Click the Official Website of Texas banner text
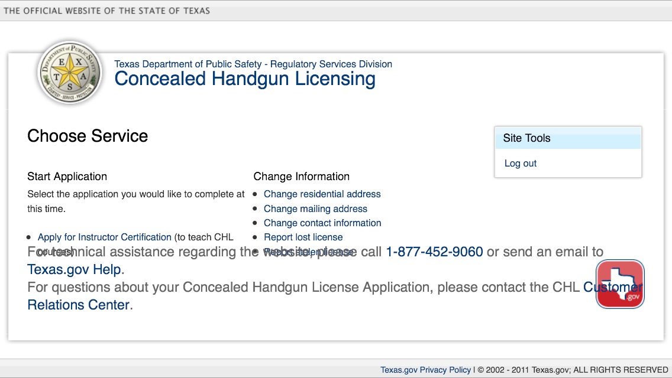This screenshot has height=378, width=672. (x=106, y=11)
